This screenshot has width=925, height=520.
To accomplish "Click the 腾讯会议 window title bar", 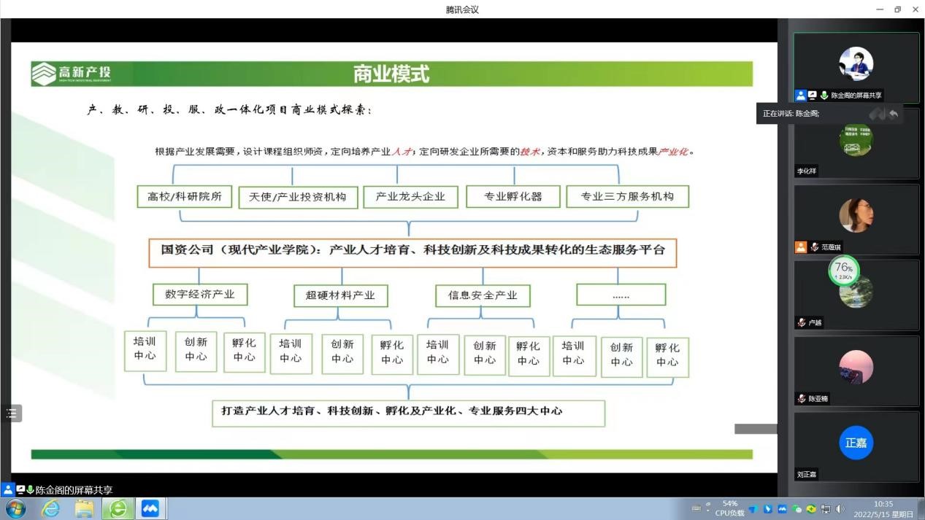I will tap(462, 9).
